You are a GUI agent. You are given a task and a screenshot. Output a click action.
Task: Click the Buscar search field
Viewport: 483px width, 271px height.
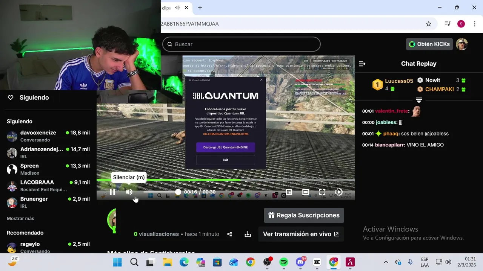point(241,44)
